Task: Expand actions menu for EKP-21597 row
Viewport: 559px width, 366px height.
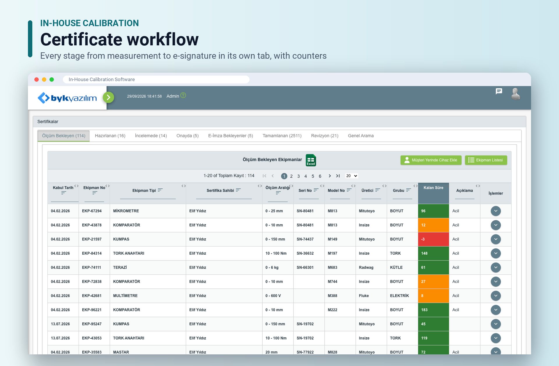Action: (496, 239)
